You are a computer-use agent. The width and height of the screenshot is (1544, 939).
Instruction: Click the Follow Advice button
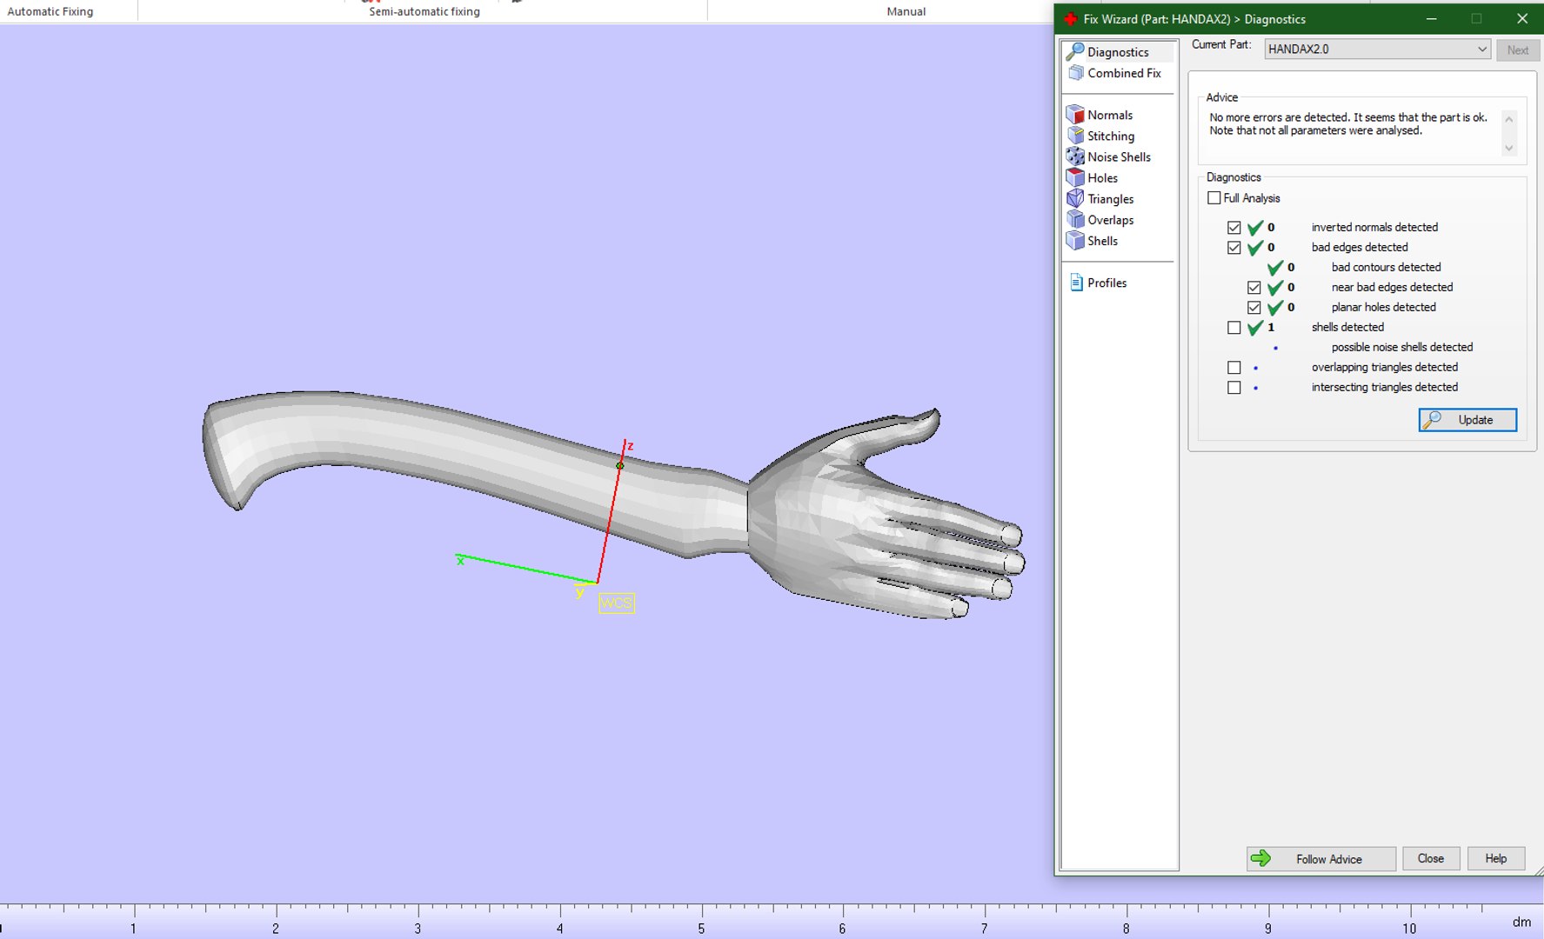(x=1320, y=859)
